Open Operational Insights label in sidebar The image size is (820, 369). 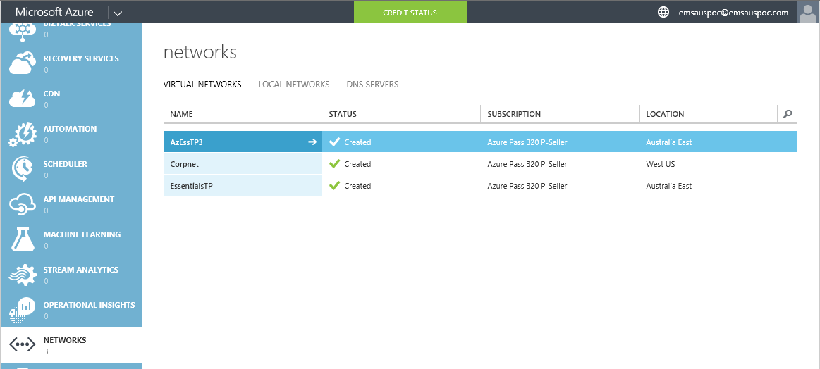(89, 305)
